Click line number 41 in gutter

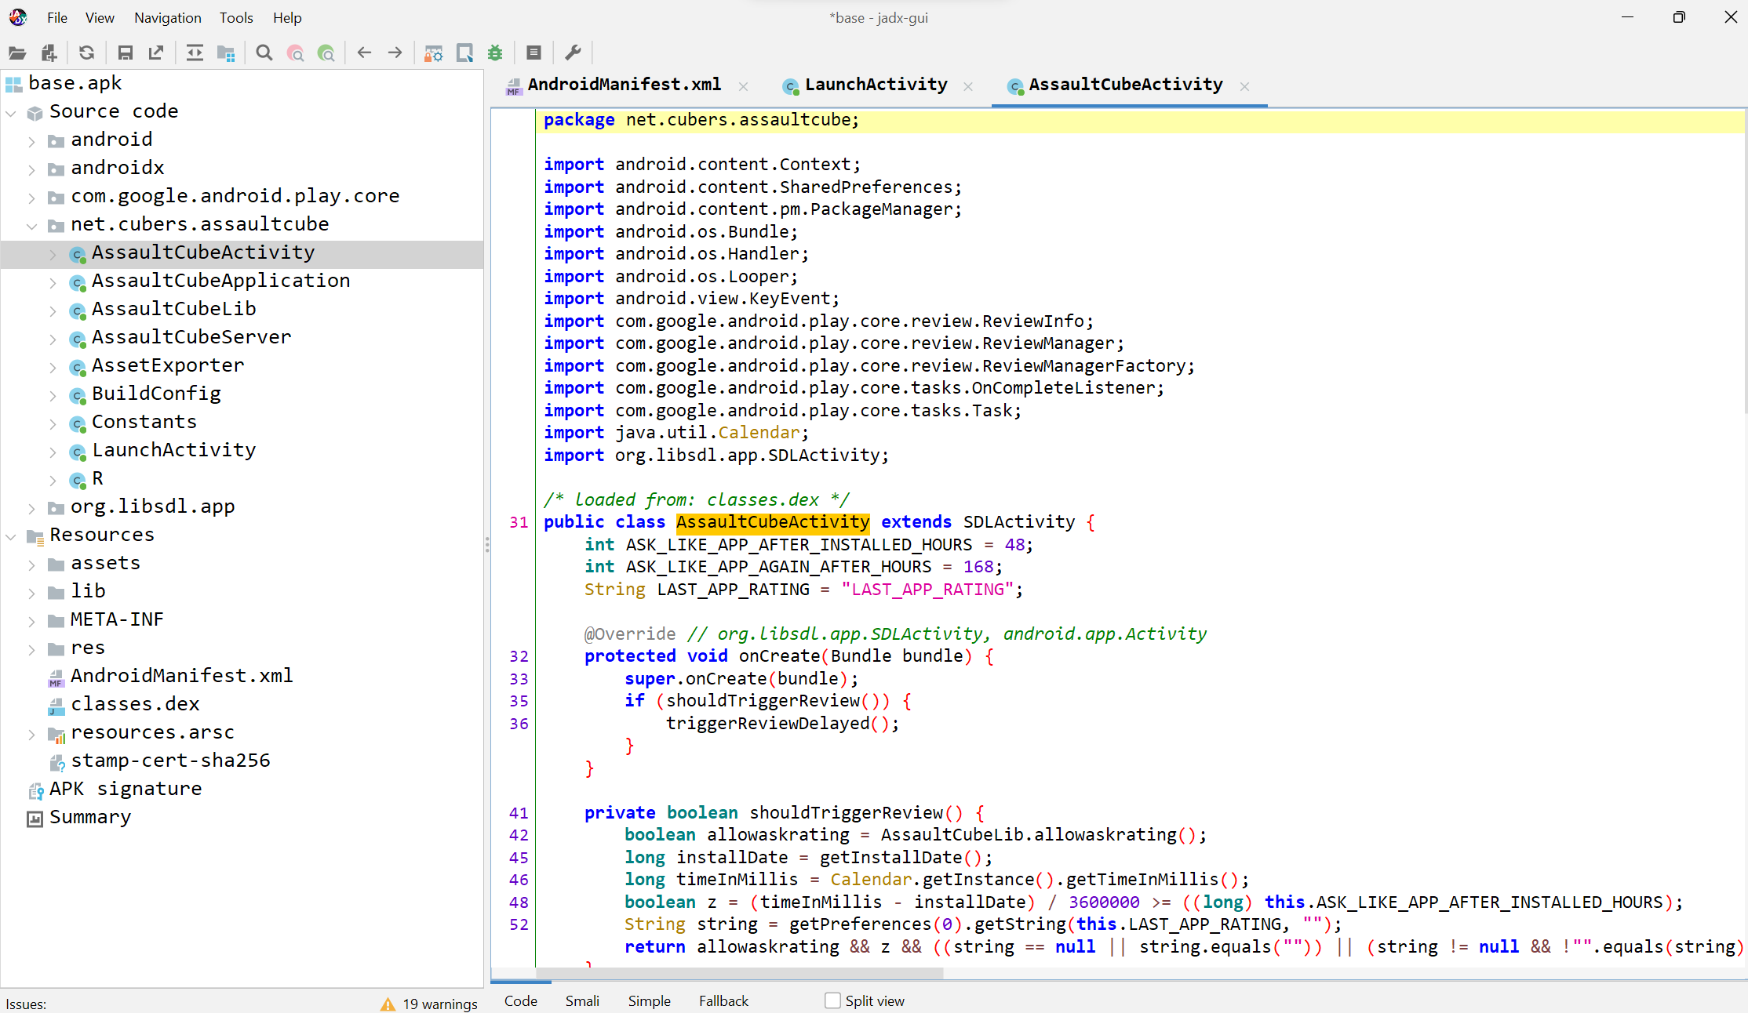519,813
